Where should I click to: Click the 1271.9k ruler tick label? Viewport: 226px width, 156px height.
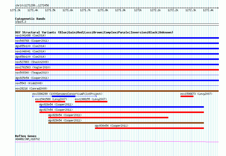click(120, 10)
